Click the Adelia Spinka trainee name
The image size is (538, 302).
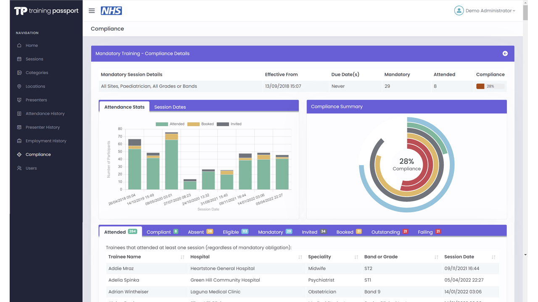[124, 280]
